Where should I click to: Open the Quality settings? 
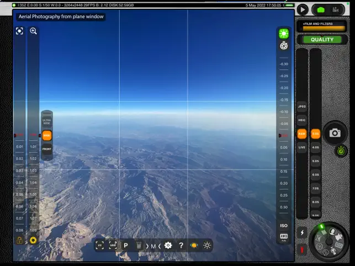322,40
